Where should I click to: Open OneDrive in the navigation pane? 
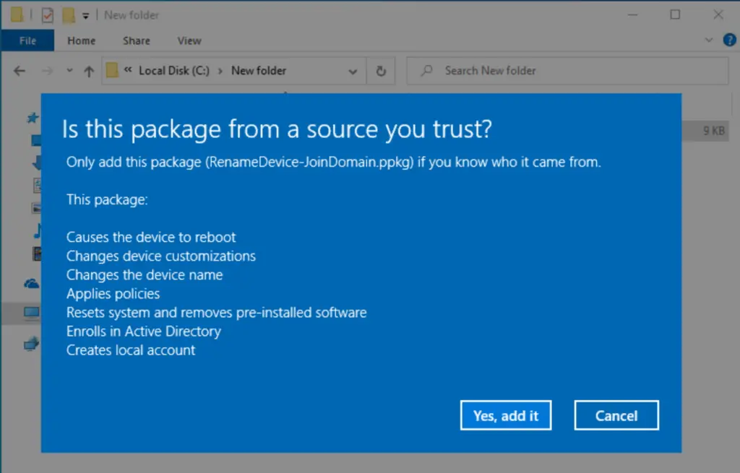coord(31,284)
